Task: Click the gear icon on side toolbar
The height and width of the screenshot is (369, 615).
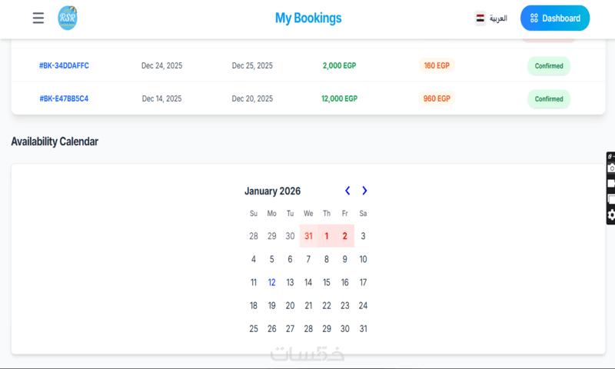Action: point(611,215)
